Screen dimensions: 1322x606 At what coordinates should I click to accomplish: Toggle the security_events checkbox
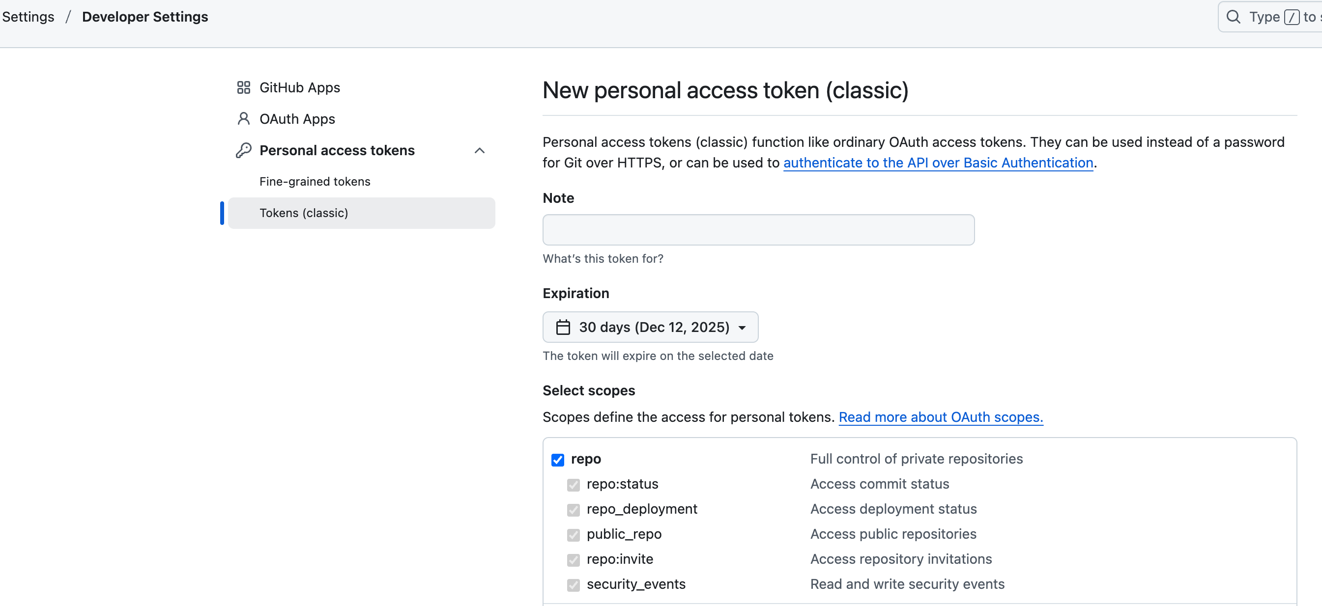click(x=573, y=584)
